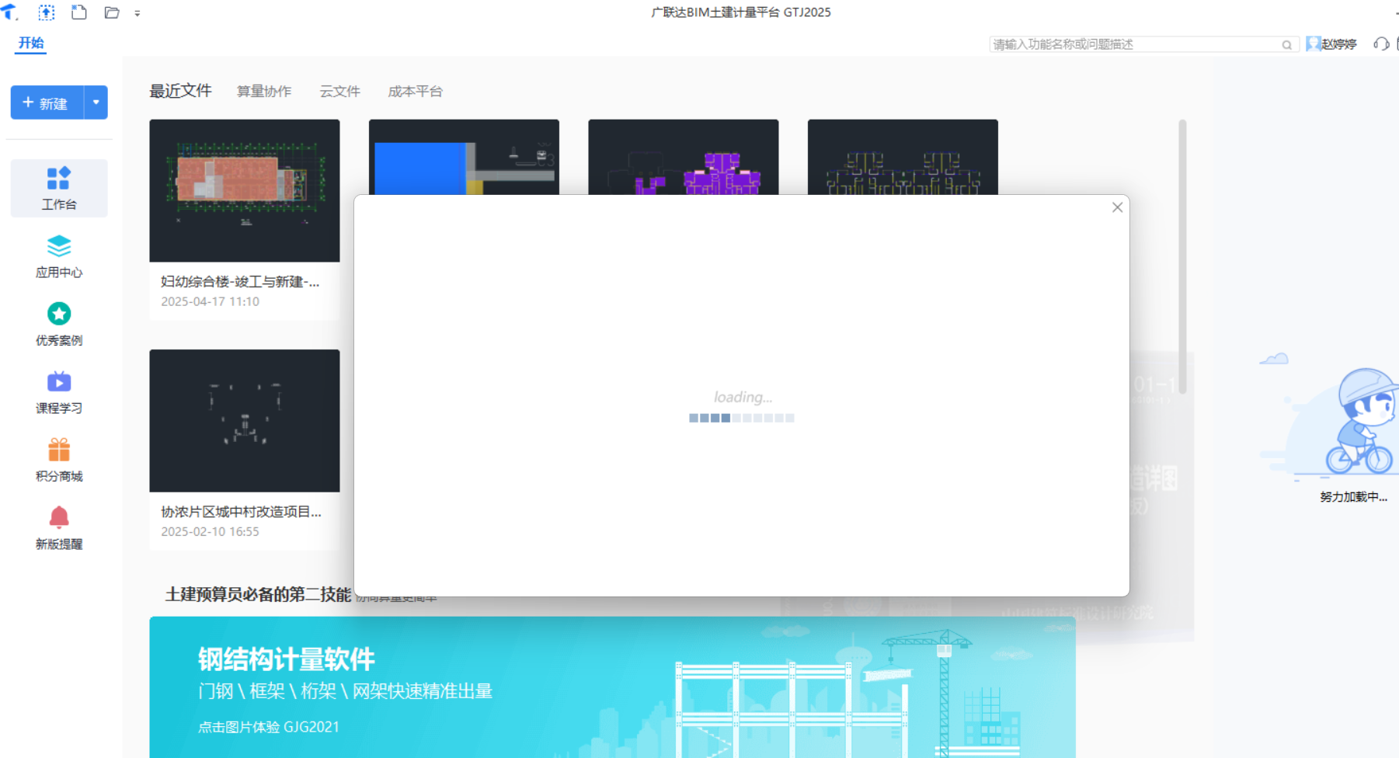Create new file via quick toolbar page icon
This screenshot has width=1399, height=758.
[x=78, y=12]
